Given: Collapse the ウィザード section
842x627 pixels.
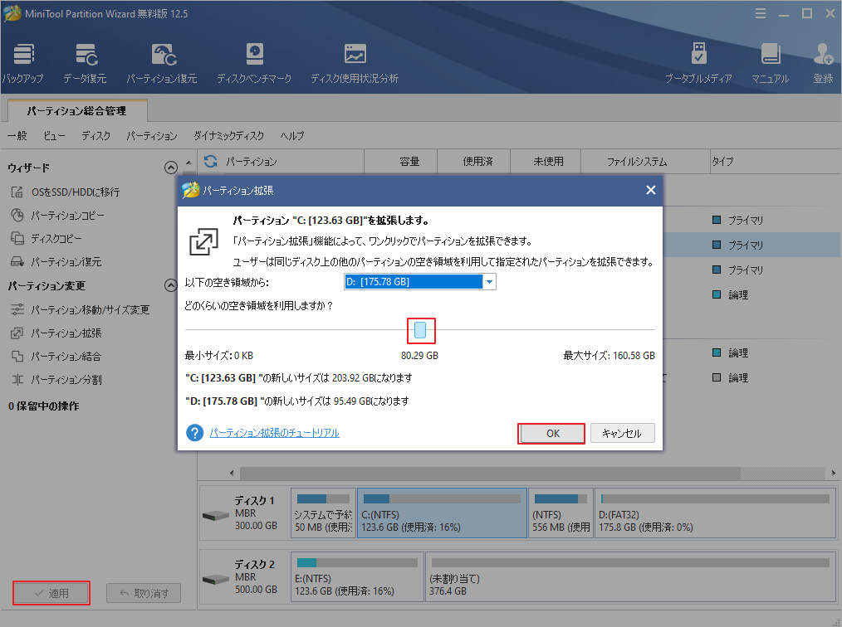Looking at the screenshot, I should coord(171,168).
